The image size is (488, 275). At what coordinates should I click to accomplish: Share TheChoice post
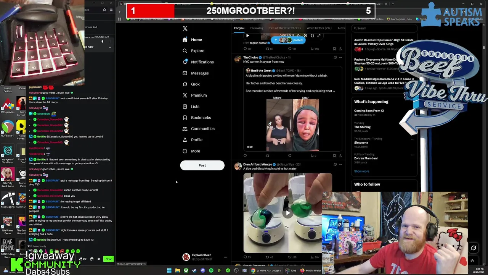tap(340, 155)
